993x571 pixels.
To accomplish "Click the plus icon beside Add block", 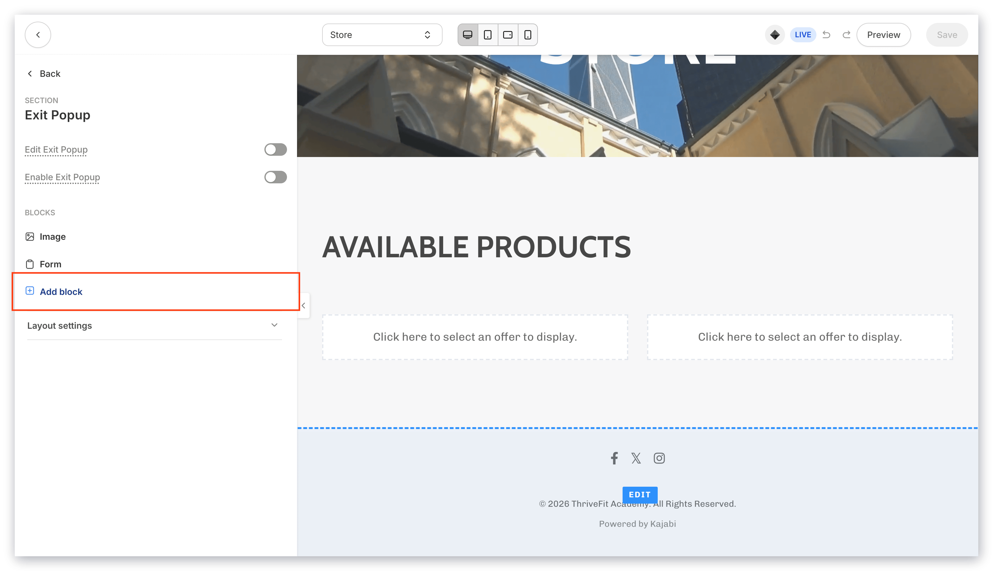I will 29,291.
